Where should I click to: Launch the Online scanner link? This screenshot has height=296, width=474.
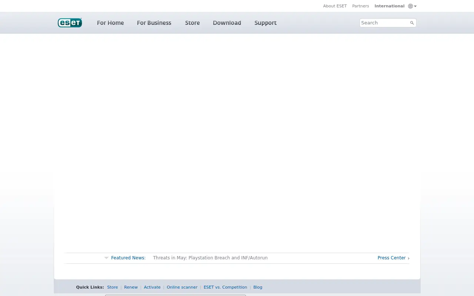tap(182, 287)
